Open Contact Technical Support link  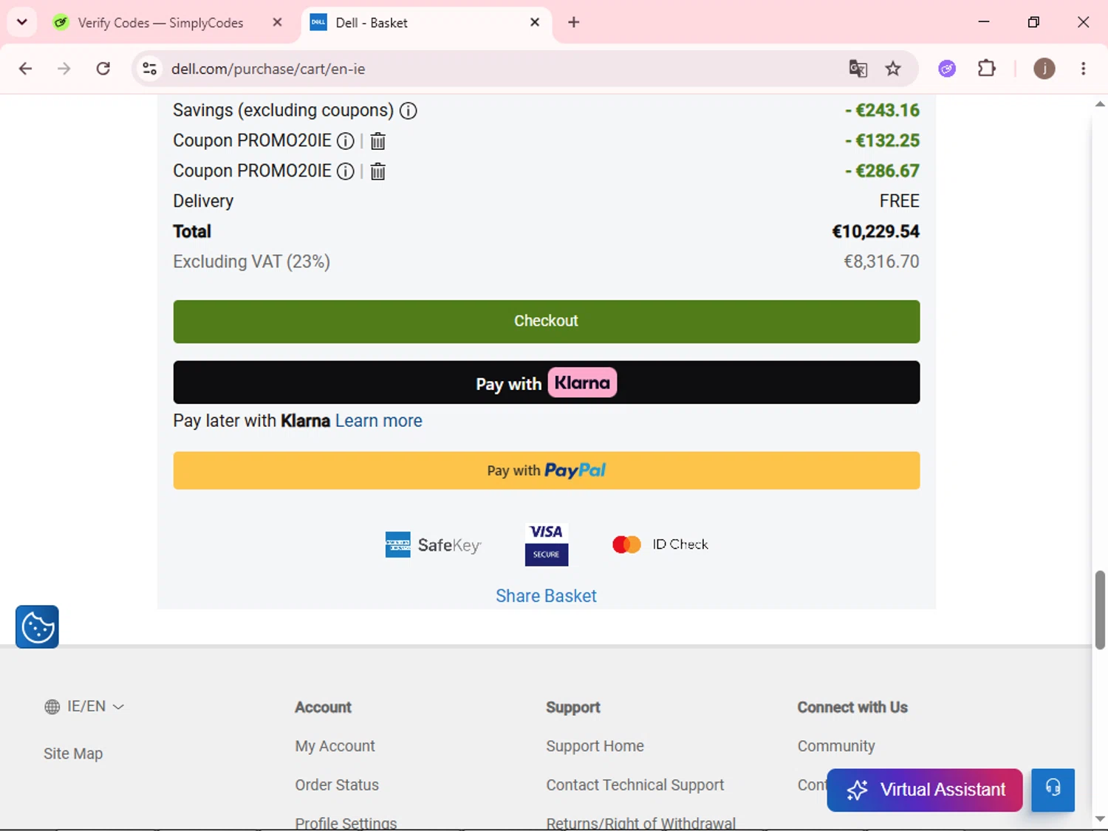click(x=635, y=784)
